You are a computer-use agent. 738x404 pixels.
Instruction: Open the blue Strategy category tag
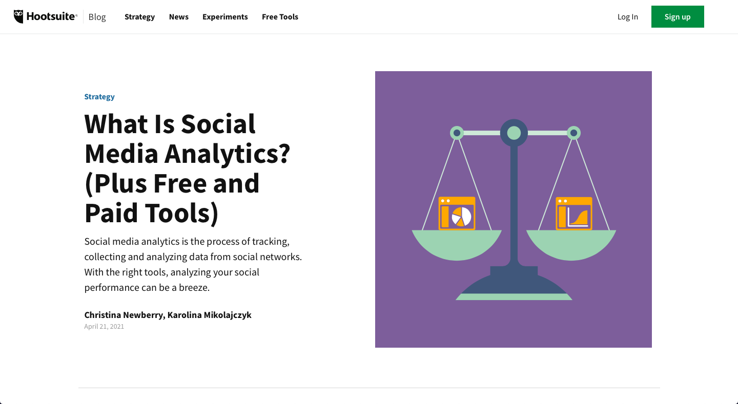pos(99,97)
